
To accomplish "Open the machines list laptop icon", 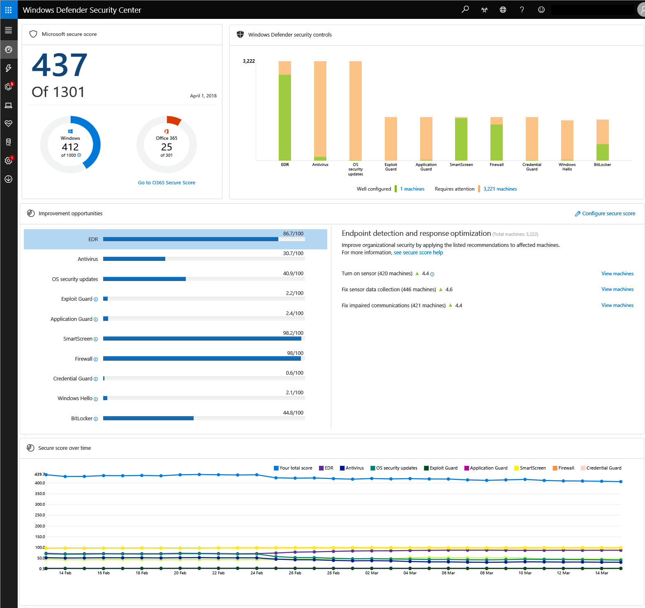I will [9, 106].
